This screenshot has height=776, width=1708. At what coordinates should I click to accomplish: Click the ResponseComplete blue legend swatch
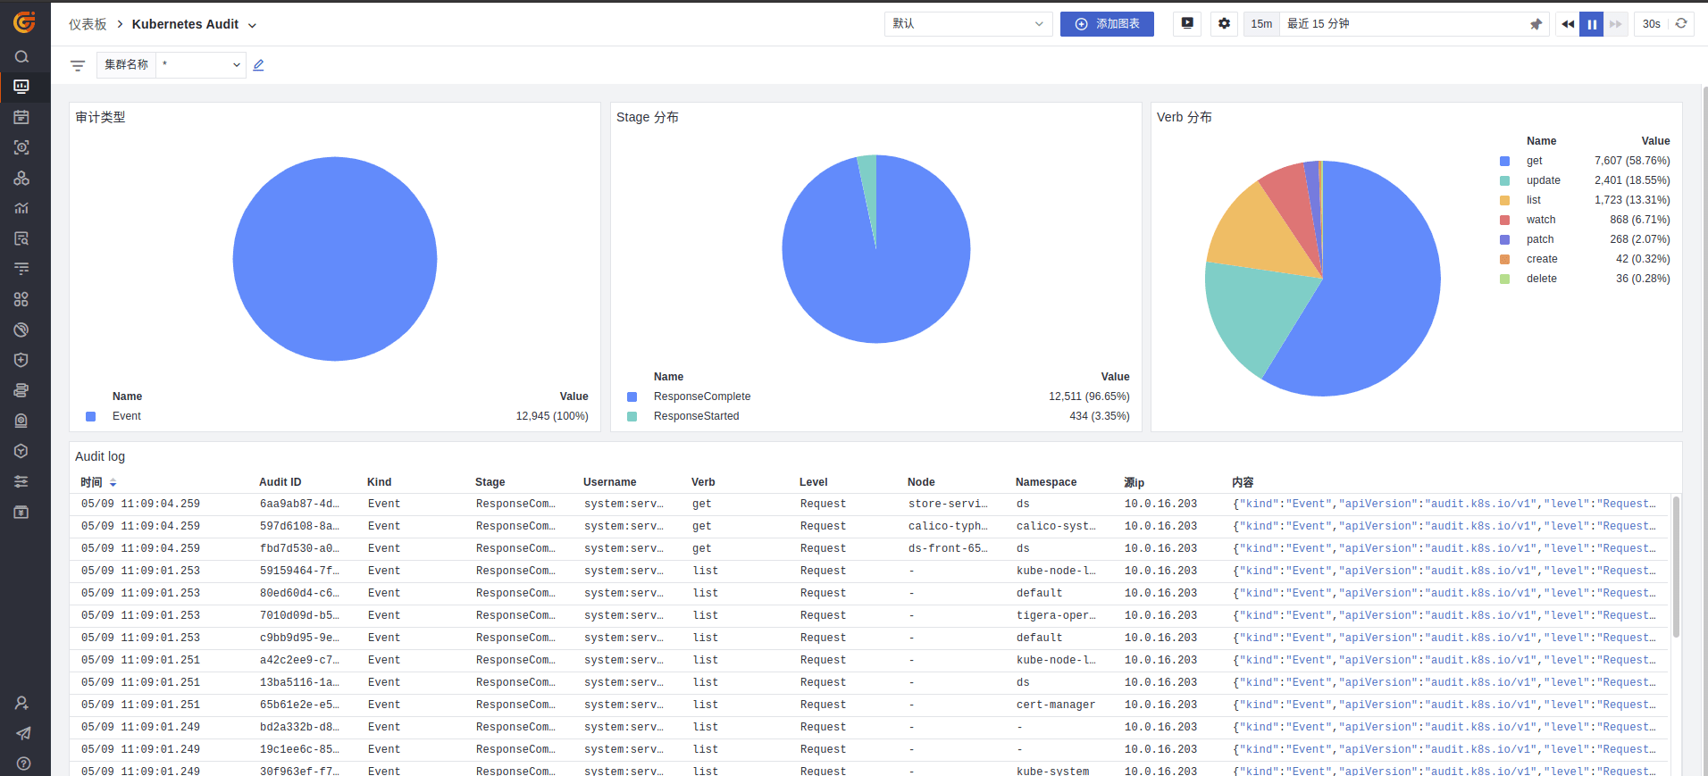point(632,396)
